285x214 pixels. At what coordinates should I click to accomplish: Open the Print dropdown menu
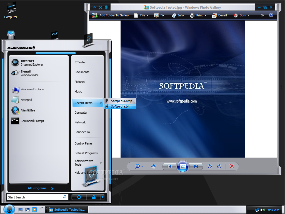click(198, 16)
